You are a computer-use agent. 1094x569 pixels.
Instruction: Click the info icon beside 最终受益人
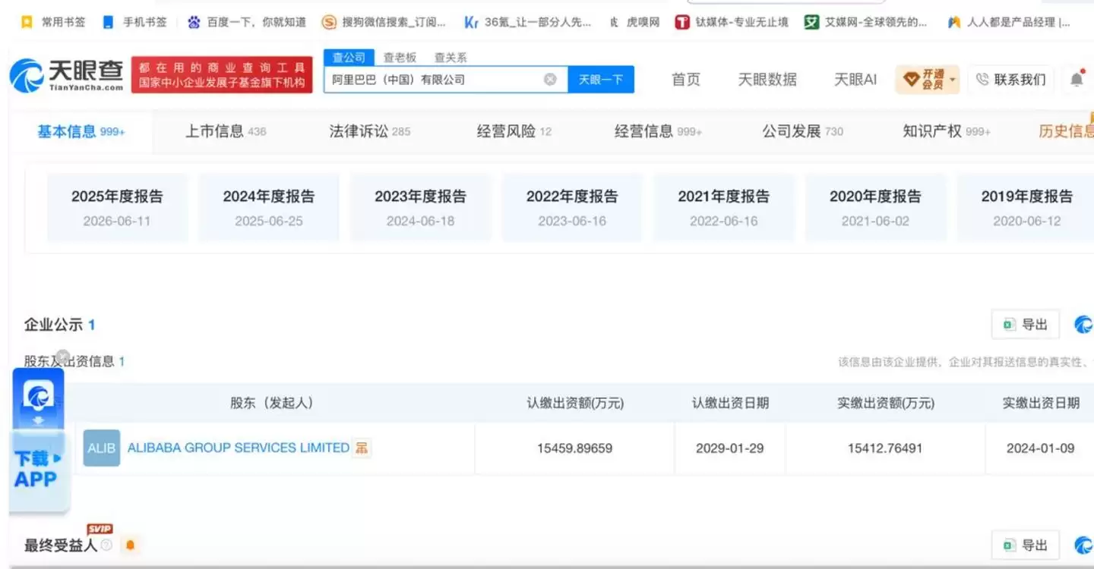point(106,545)
